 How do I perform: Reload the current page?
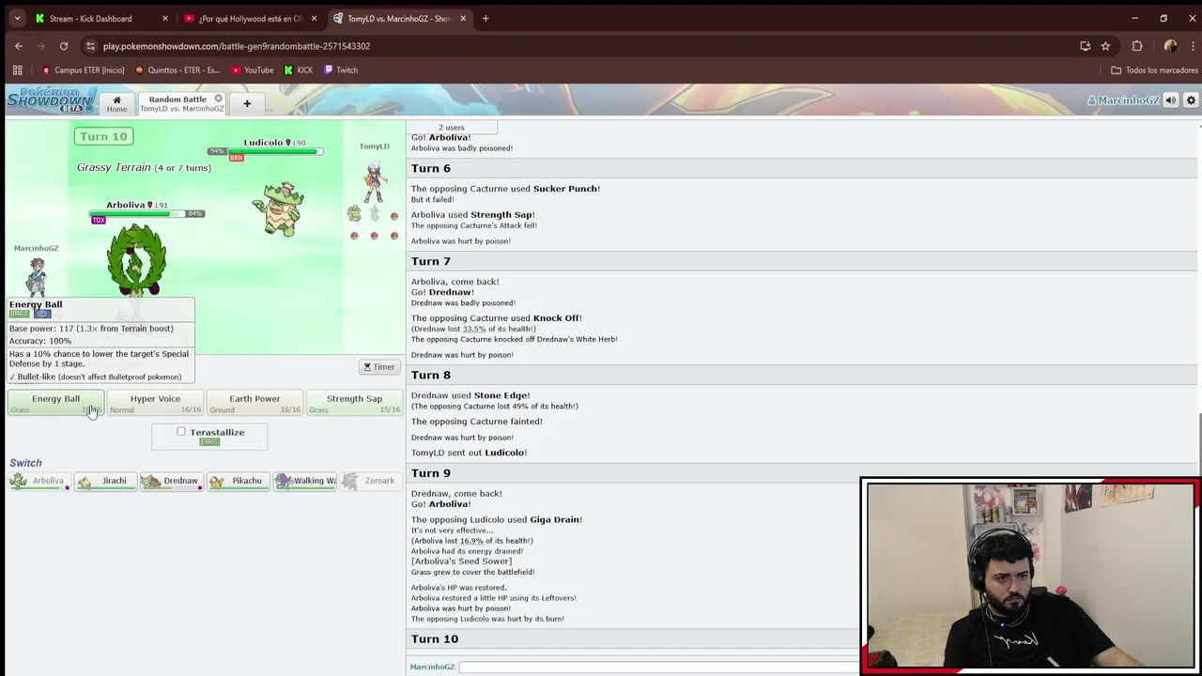[x=64, y=46]
